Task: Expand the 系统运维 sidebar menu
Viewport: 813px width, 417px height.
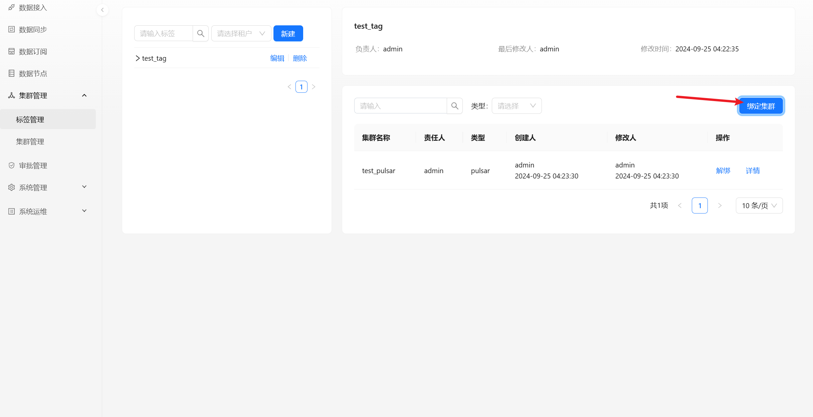Action: (84, 211)
